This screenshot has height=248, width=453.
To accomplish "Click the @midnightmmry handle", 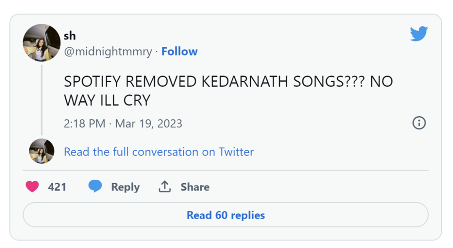I will click(x=108, y=52).
